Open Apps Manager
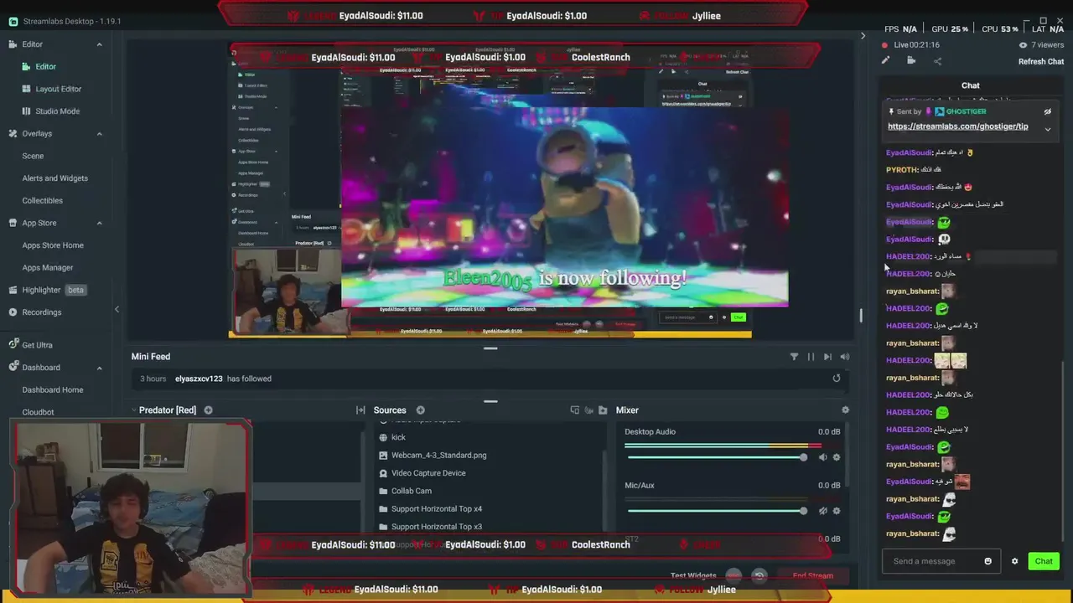 [x=48, y=268]
